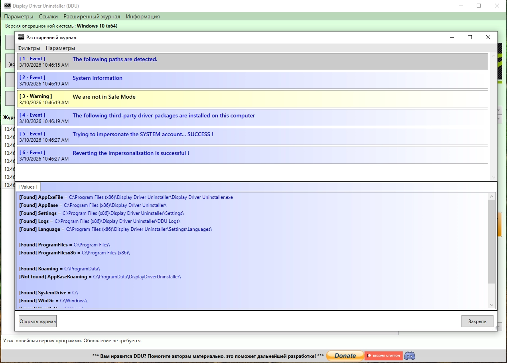The image size is (507, 363).
Task: Select event 2 'System Information'
Action: (x=253, y=80)
